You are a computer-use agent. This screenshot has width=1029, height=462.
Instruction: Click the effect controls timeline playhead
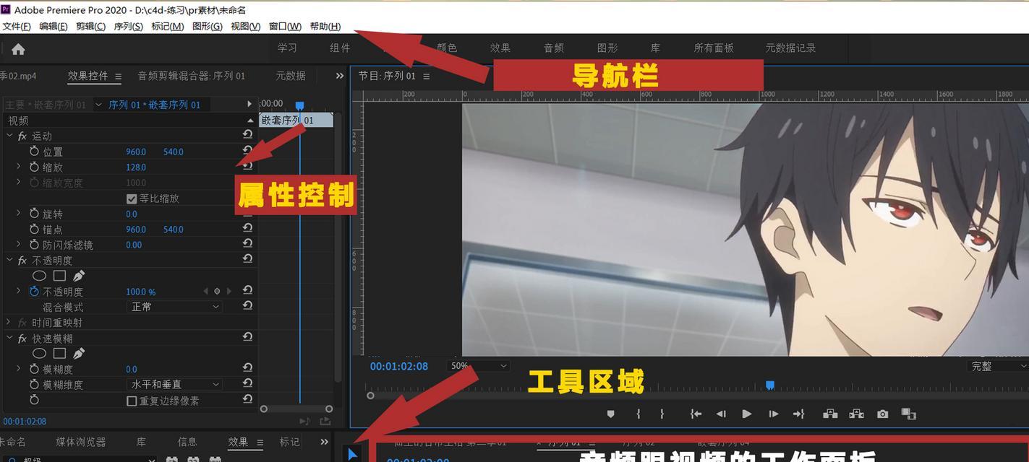(x=299, y=105)
